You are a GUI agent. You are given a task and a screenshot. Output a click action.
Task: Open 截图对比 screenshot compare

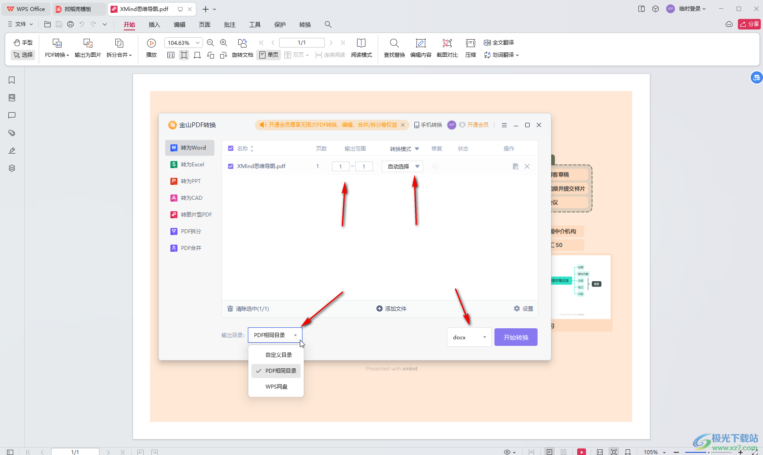tap(447, 48)
